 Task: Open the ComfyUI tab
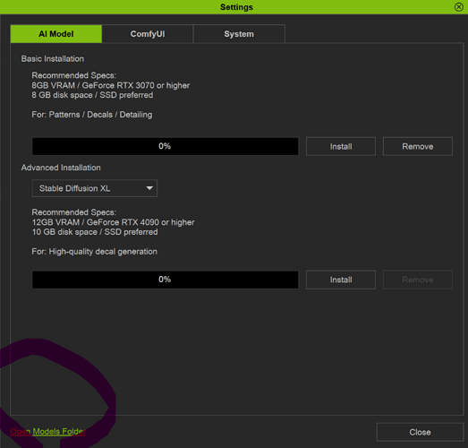[148, 34]
